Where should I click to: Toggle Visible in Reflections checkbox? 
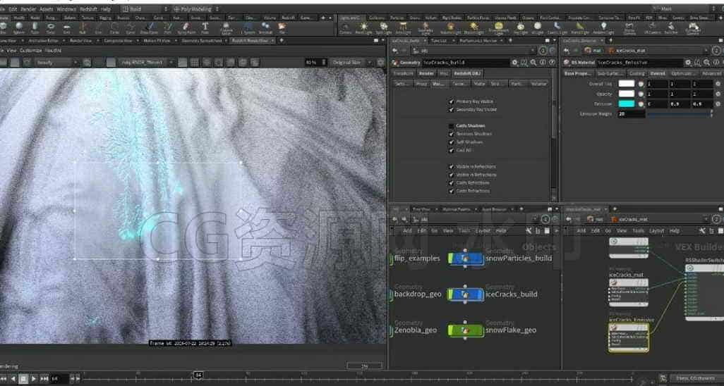(452, 166)
